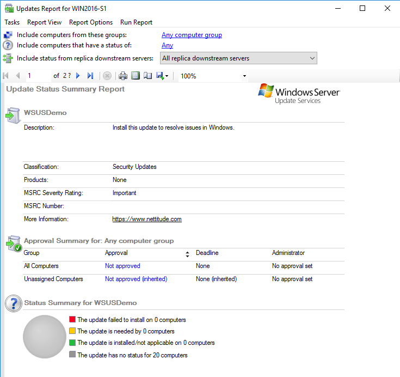Open page setup icon
This screenshot has width=400, height=377.
click(147, 76)
